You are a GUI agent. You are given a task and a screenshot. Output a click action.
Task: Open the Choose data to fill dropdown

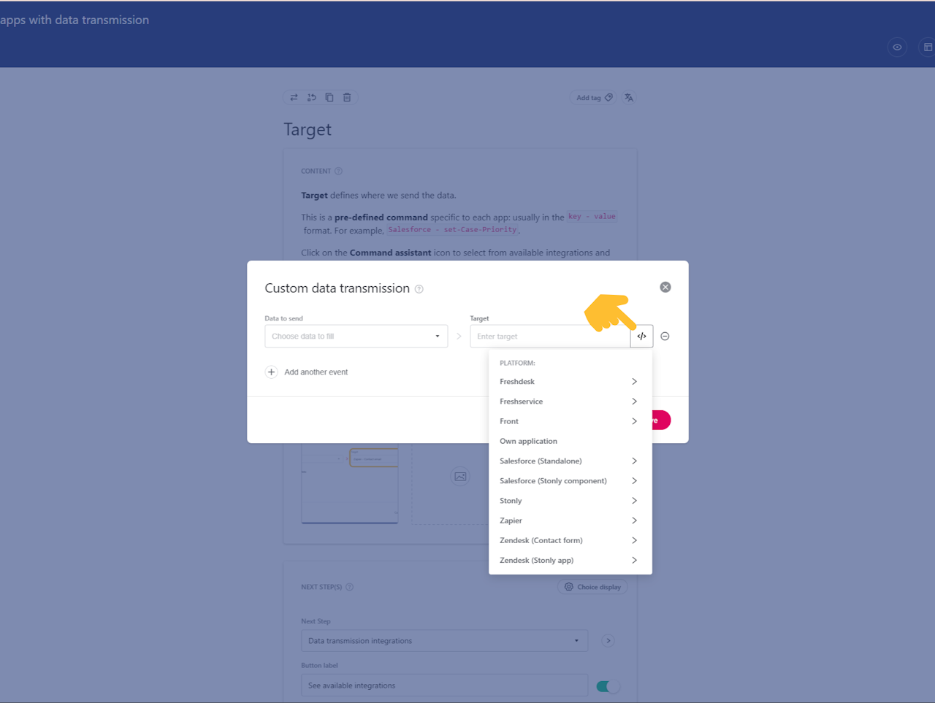click(x=356, y=336)
